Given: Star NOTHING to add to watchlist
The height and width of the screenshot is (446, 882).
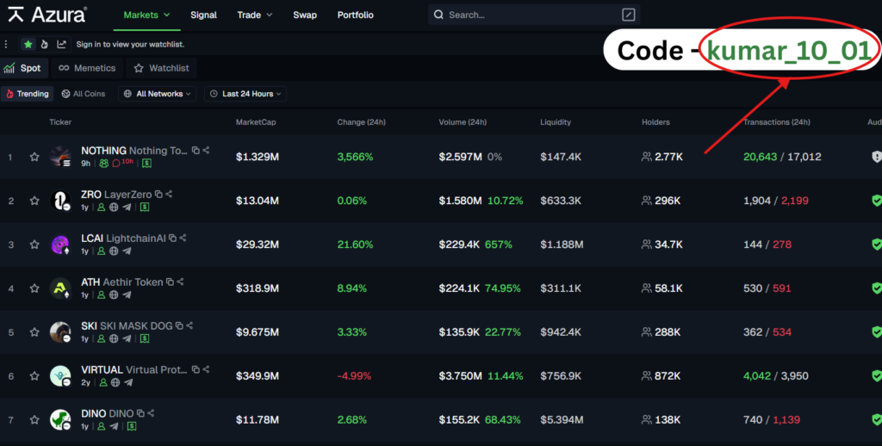Looking at the screenshot, I should [x=34, y=157].
